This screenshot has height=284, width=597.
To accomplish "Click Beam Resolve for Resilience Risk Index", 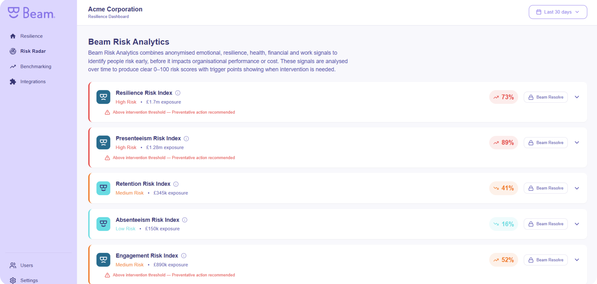I will coord(545,97).
